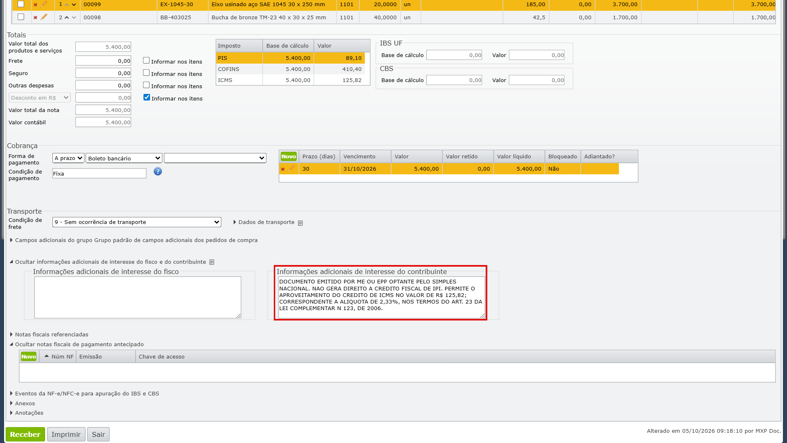Uncheck Informar nos itens for discount
The width and height of the screenshot is (787, 443).
tap(147, 98)
